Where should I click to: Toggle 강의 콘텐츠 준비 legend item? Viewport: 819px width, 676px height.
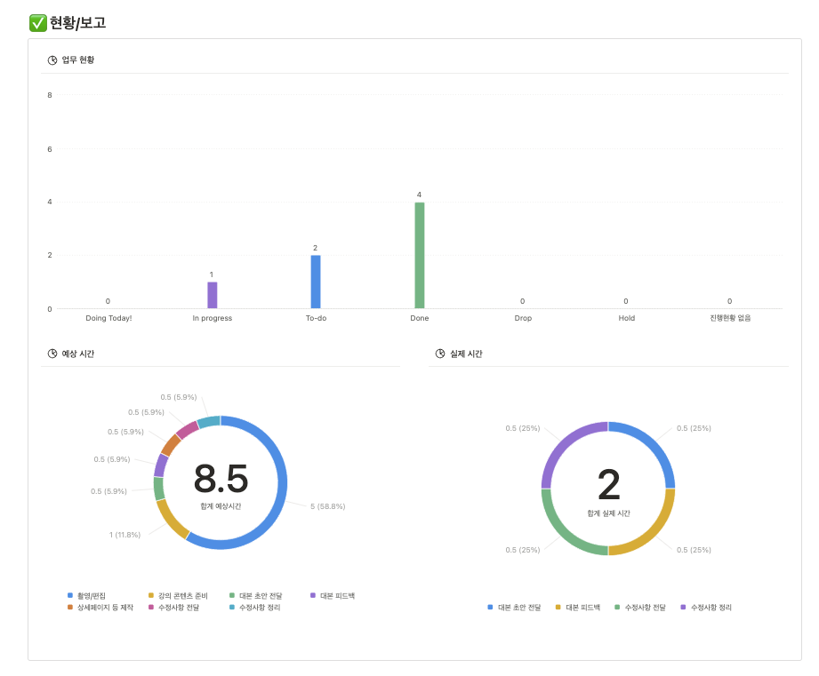tap(178, 596)
